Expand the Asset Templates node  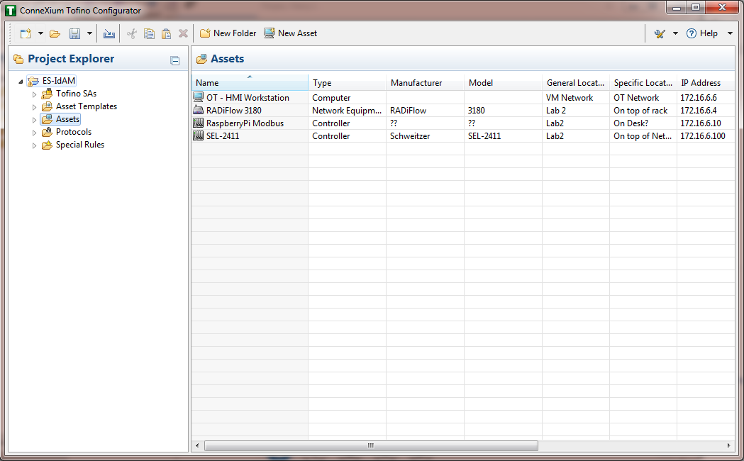(x=34, y=106)
